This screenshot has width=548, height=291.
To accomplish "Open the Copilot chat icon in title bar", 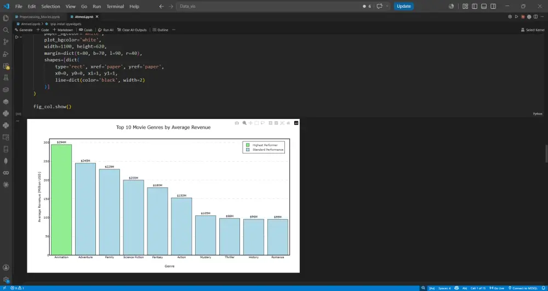I will pyautogui.click(x=380, y=6).
